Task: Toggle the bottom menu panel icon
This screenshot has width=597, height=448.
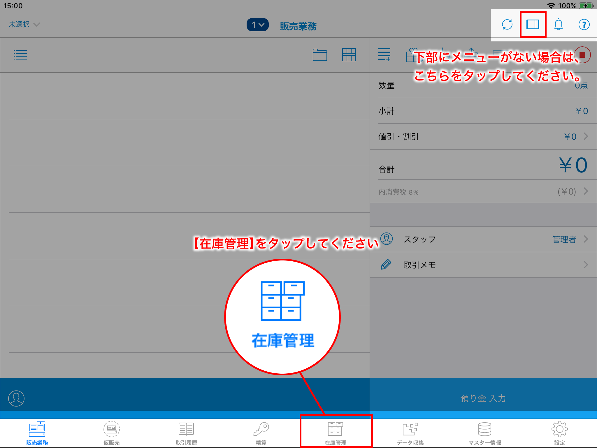Action: coord(533,24)
